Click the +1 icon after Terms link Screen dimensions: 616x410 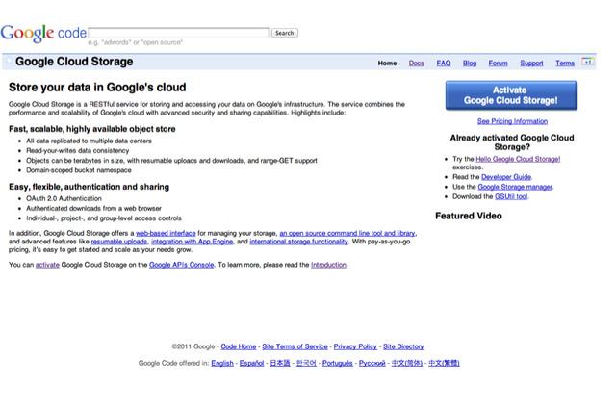(x=588, y=62)
